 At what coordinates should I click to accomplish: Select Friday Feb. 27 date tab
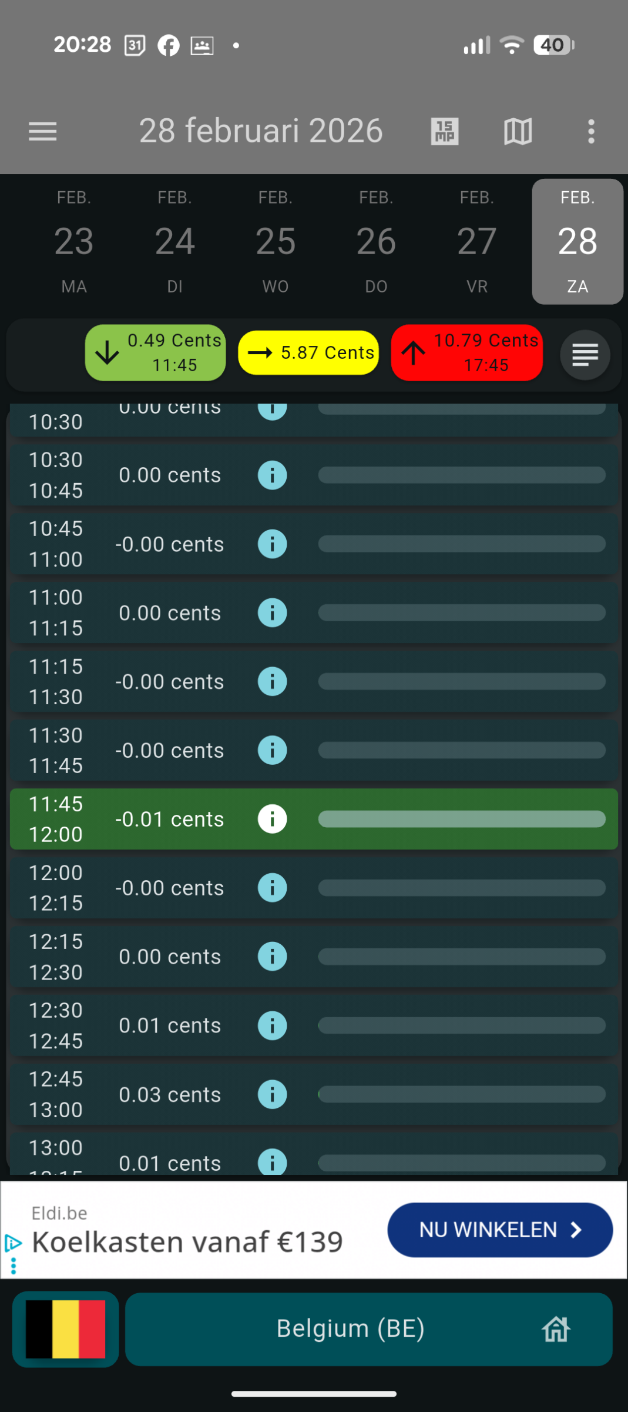click(x=477, y=242)
